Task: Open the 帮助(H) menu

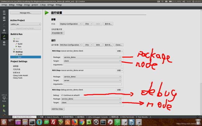Action: click(58, 5)
